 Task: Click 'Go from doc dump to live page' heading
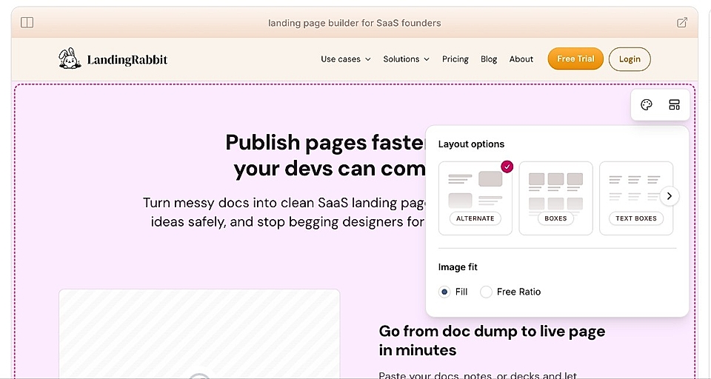492,341
